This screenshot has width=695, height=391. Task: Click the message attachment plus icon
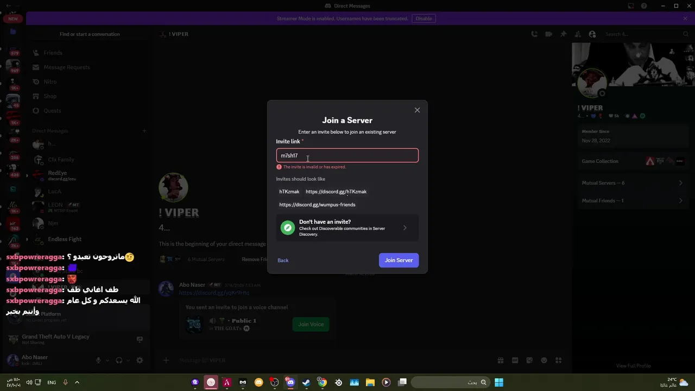pyautogui.click(x=166, y=360)
